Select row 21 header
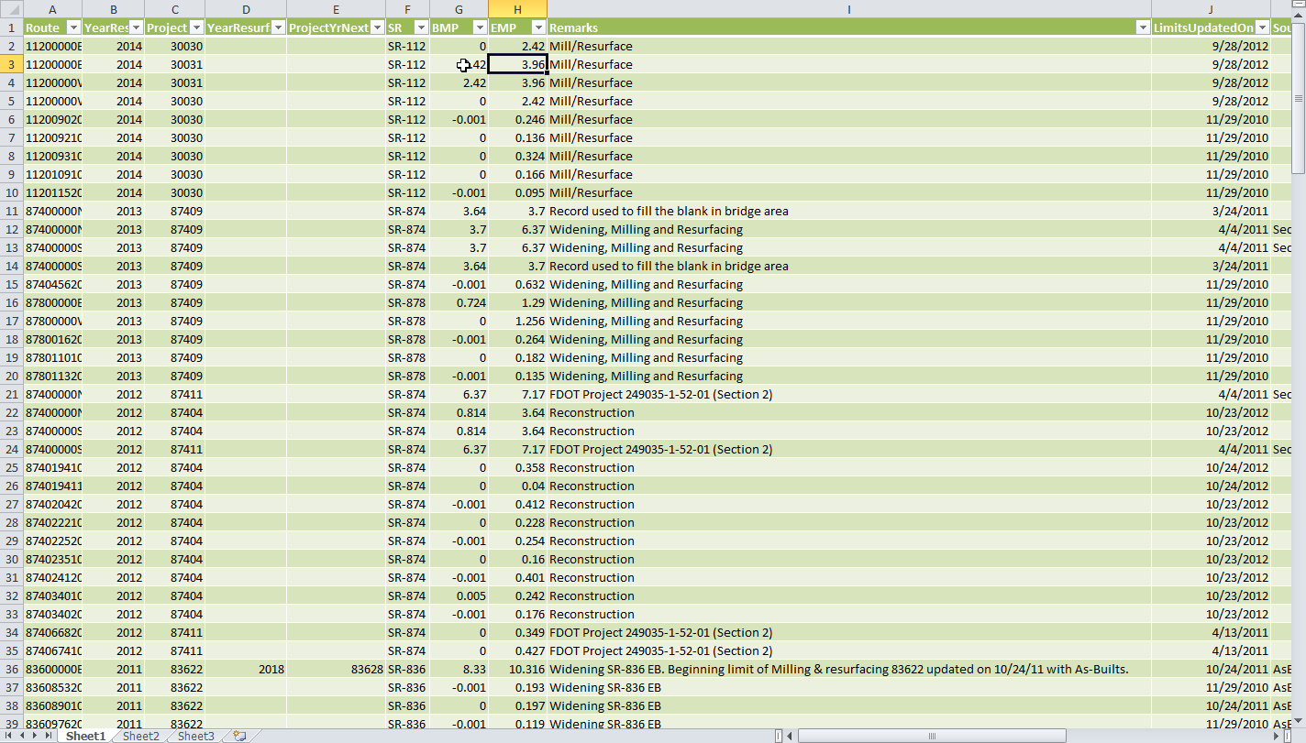 point(11,394)
